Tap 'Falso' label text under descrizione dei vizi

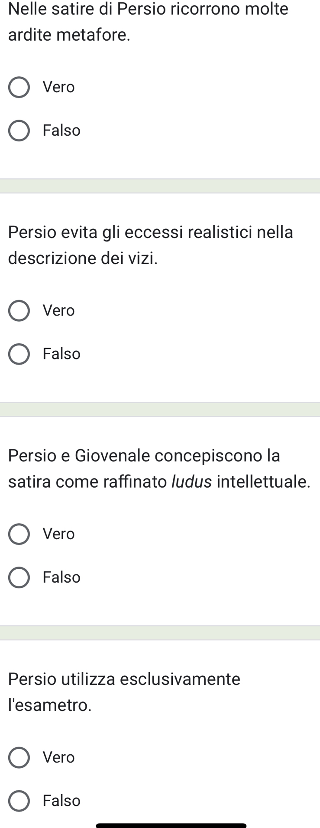(x=61, y=354)
